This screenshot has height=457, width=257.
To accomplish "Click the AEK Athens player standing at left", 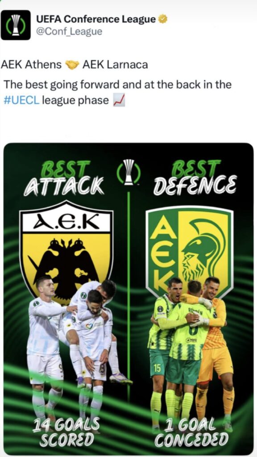I will 45,353.
